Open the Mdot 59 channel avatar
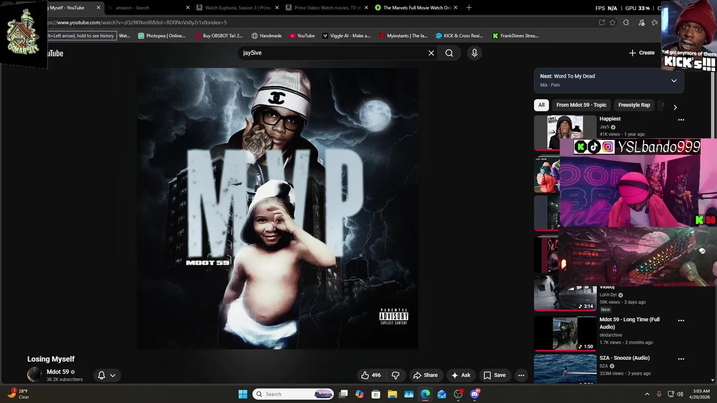Image resolution: width=717 pixels, height=403 pixels. click(35, 375)
